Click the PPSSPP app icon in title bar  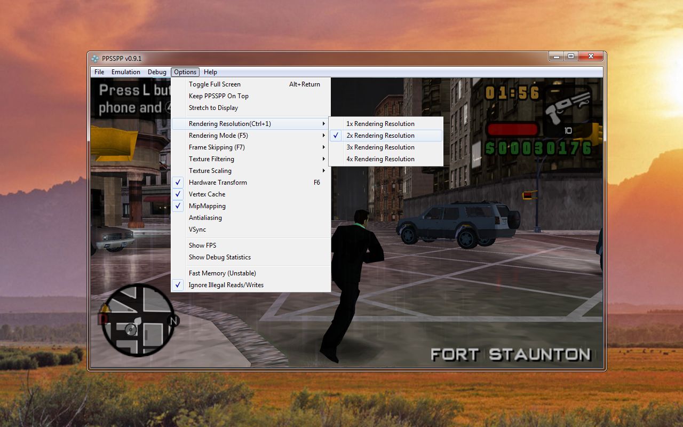95,58
